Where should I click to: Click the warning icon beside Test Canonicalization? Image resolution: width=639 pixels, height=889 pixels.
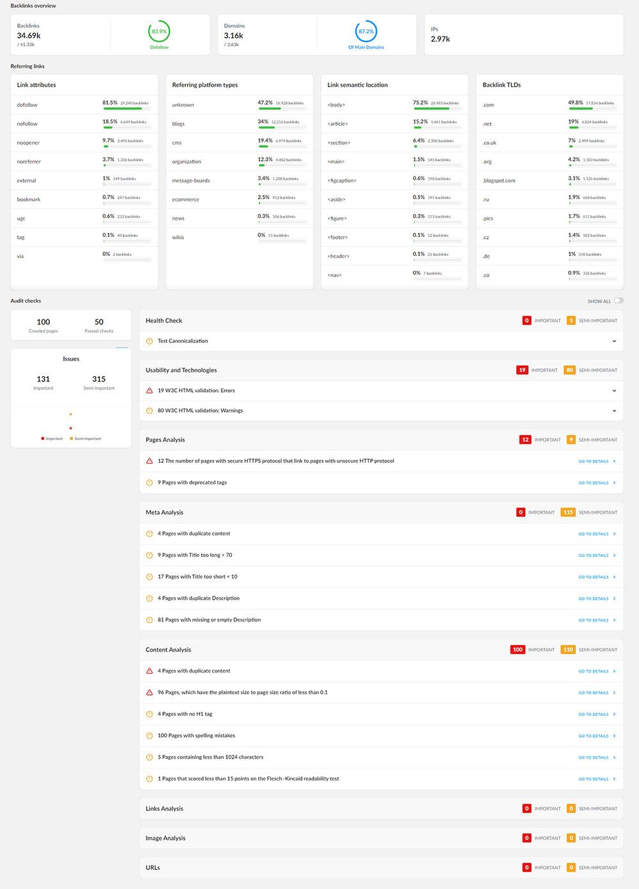click(x=150, y=341)
